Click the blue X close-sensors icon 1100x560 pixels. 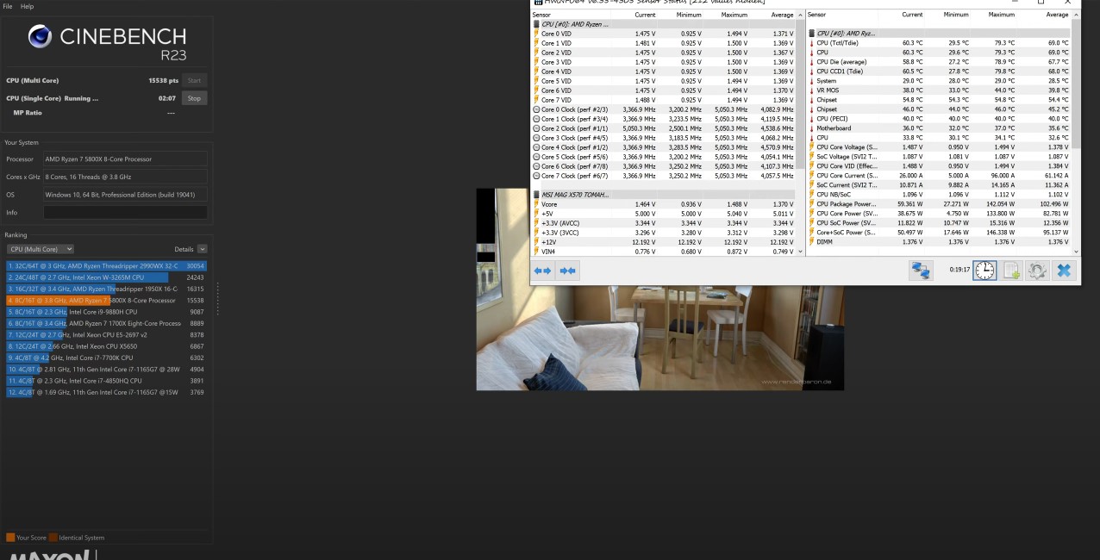[1064, 271]
